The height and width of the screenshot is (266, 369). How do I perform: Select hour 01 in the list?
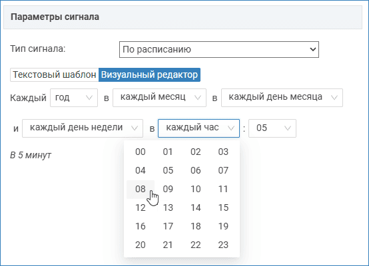168,152
